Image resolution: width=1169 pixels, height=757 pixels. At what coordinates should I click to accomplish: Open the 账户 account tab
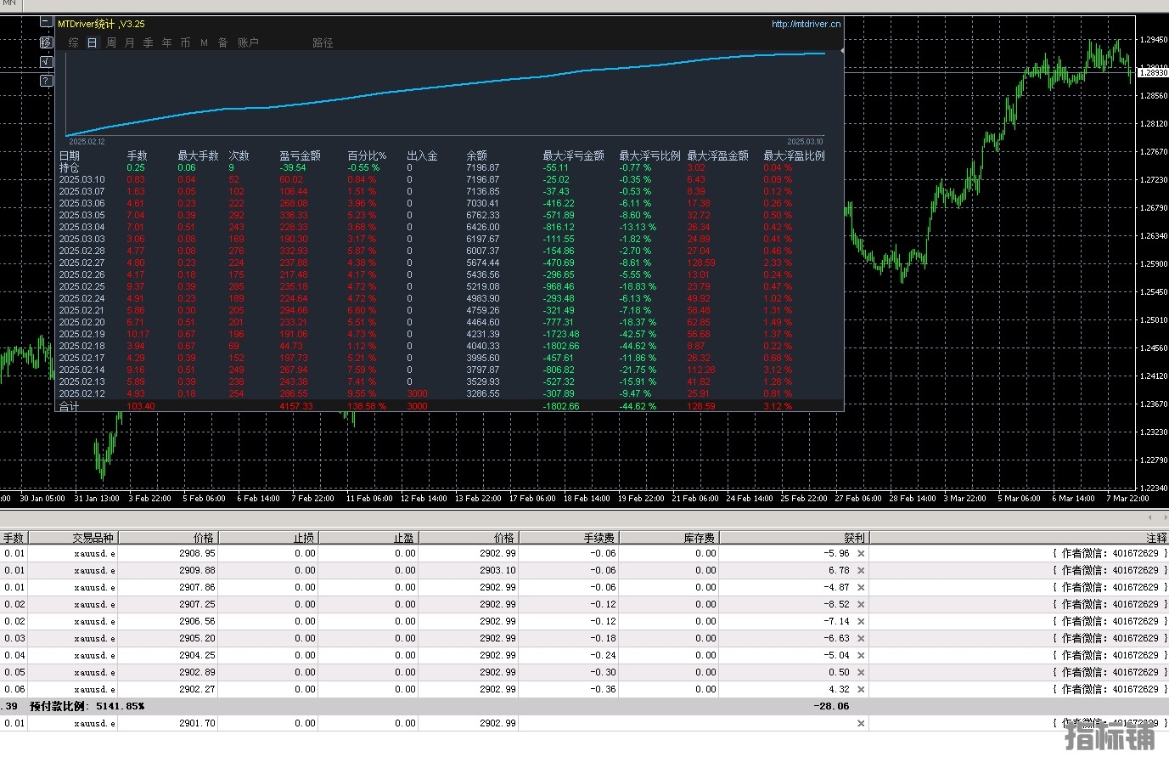click(x=248, y=42)
